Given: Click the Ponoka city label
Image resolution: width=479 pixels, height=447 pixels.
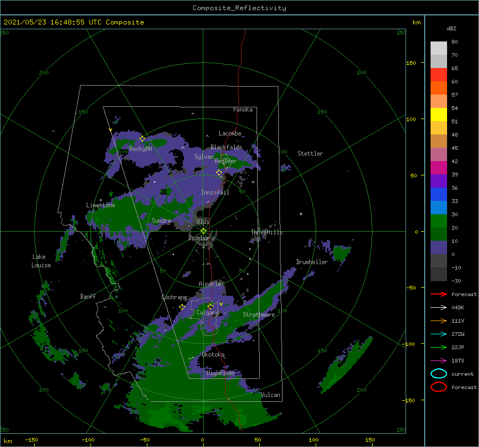Looking at the screenshot, I should point(243,109).
